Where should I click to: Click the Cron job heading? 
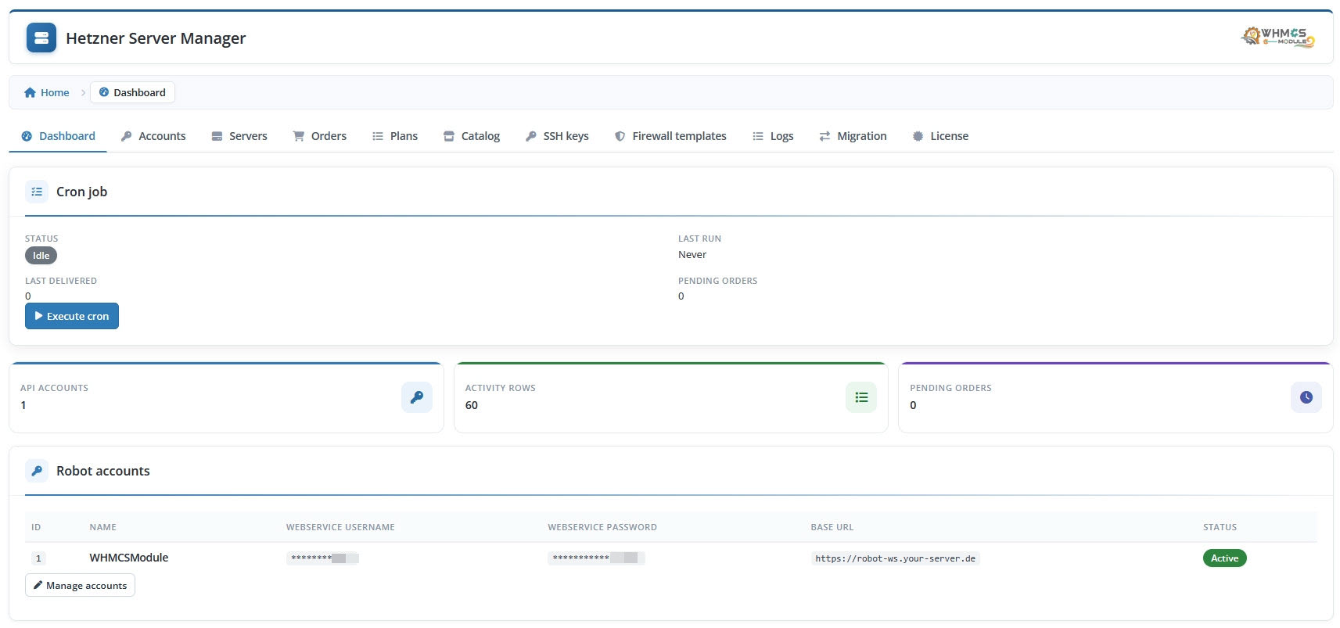point(81,192)
